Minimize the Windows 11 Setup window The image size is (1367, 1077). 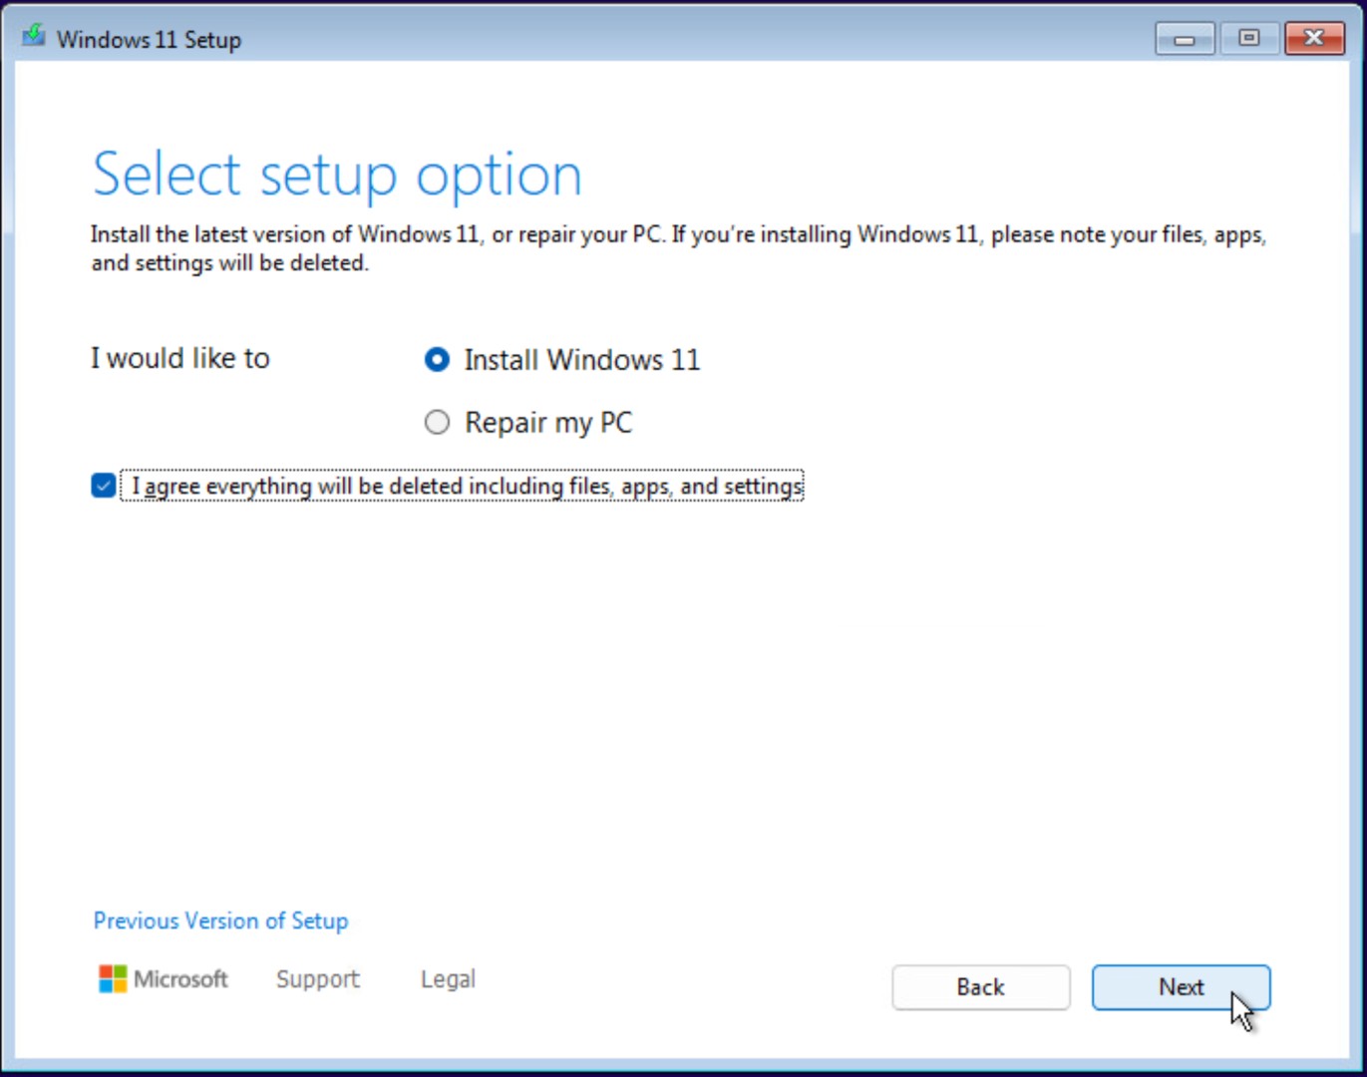point(1185,39)
